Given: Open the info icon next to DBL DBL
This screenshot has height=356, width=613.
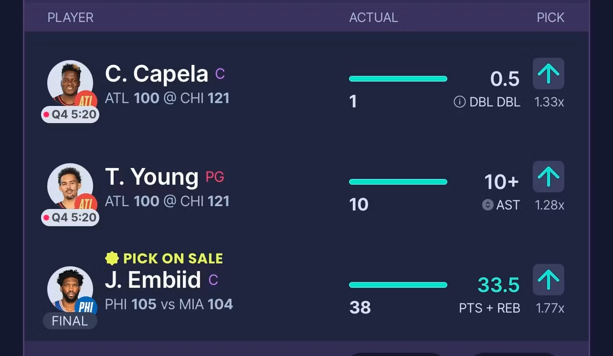Looking at the screenshot, I should click(459, 102).
